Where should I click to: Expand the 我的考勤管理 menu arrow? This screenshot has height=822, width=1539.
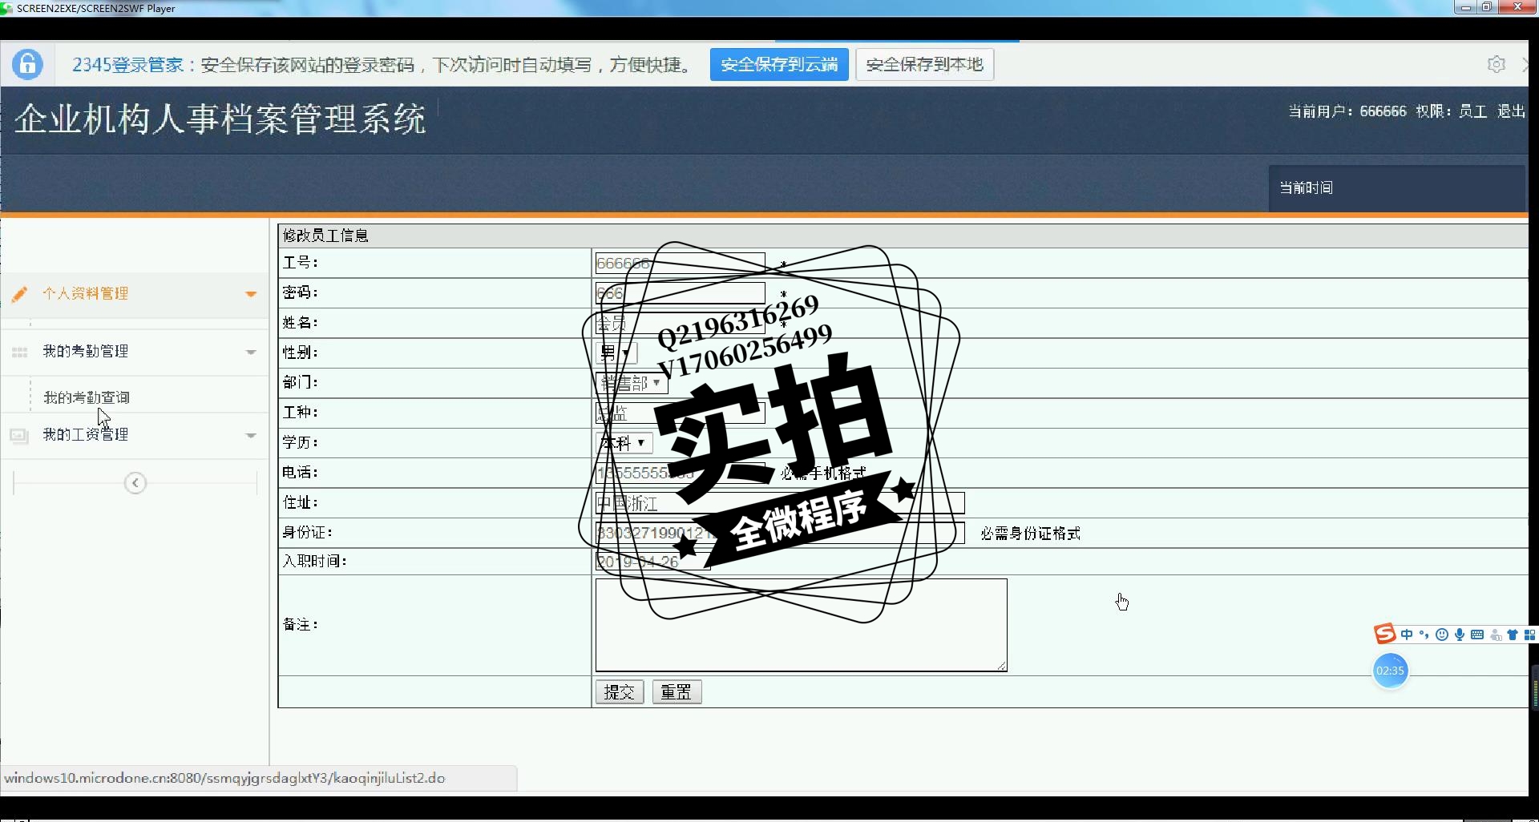coord(251,353)
